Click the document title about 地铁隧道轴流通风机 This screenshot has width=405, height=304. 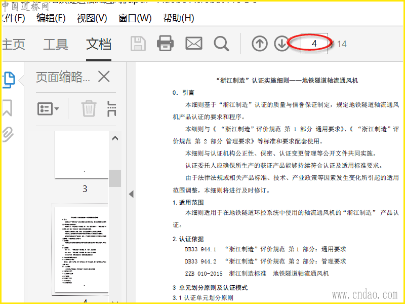point(287,81)
